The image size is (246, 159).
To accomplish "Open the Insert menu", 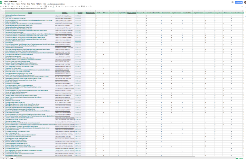I will point(18,4).
